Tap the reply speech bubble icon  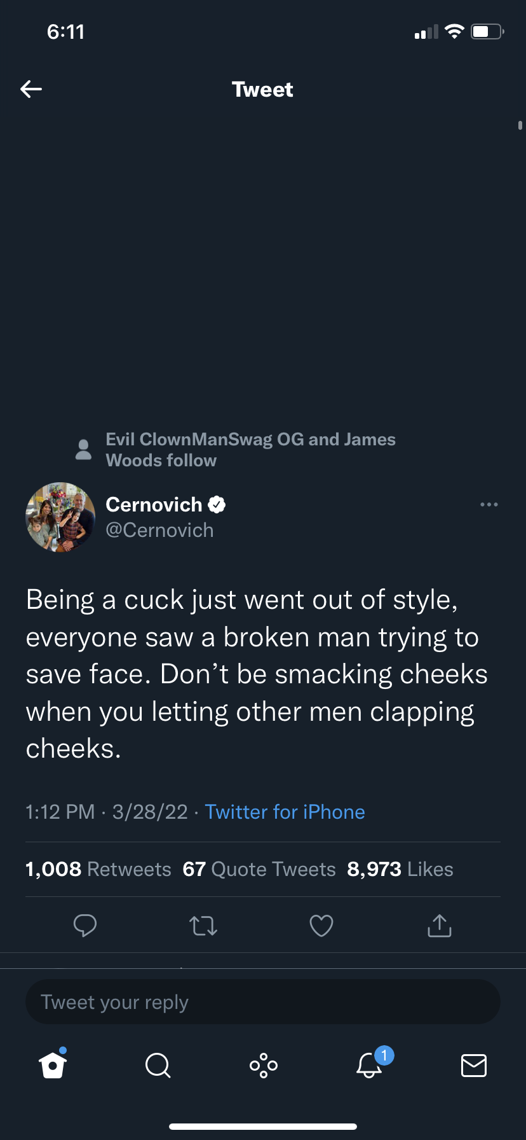(x=85, y=926)
